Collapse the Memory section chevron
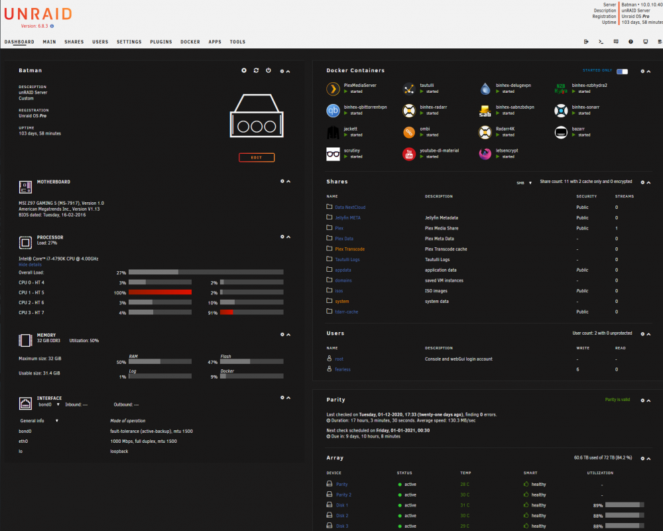This screenshot has height=531, width=663. tap(288, 334)
